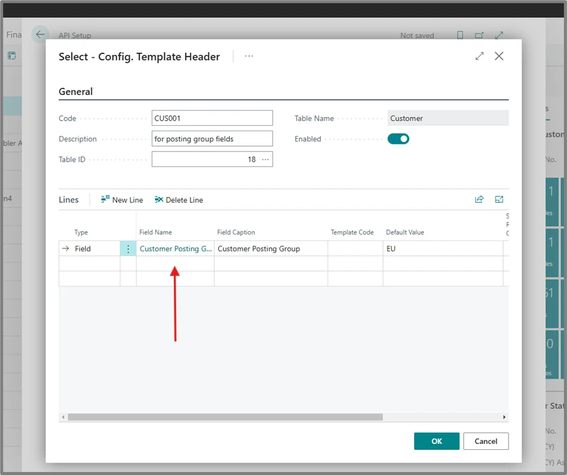
Task: Toggle the Enabled switch off
Action: click(398, 139)
